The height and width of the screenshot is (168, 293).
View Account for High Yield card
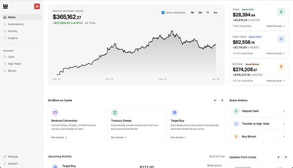pyautogui.click(x=276, y=53)
